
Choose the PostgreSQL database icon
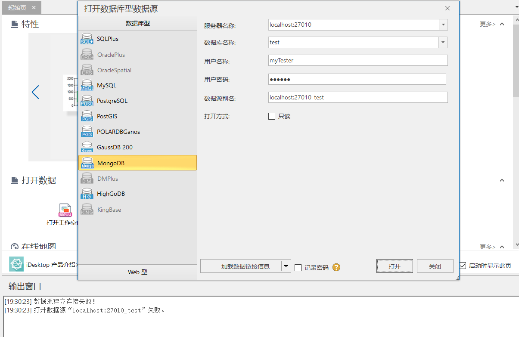click(x=87, y=101)
